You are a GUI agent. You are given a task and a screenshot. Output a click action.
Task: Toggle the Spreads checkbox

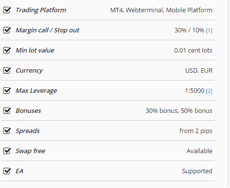[x=7, y=131]
